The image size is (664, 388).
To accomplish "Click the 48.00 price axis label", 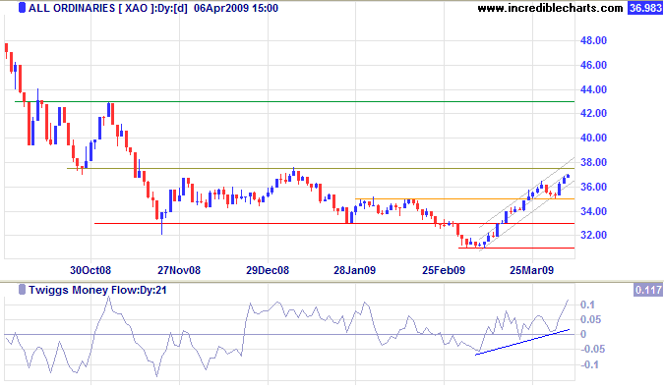I will 593,40.
